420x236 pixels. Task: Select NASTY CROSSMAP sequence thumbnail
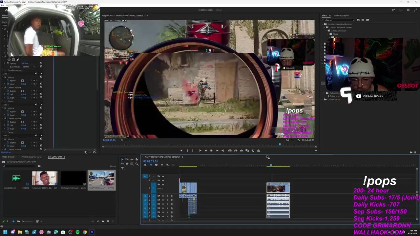point(101,179)
